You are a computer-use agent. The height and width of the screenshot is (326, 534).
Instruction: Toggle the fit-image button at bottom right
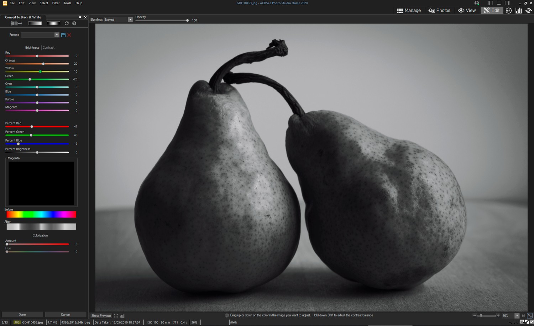530,315
